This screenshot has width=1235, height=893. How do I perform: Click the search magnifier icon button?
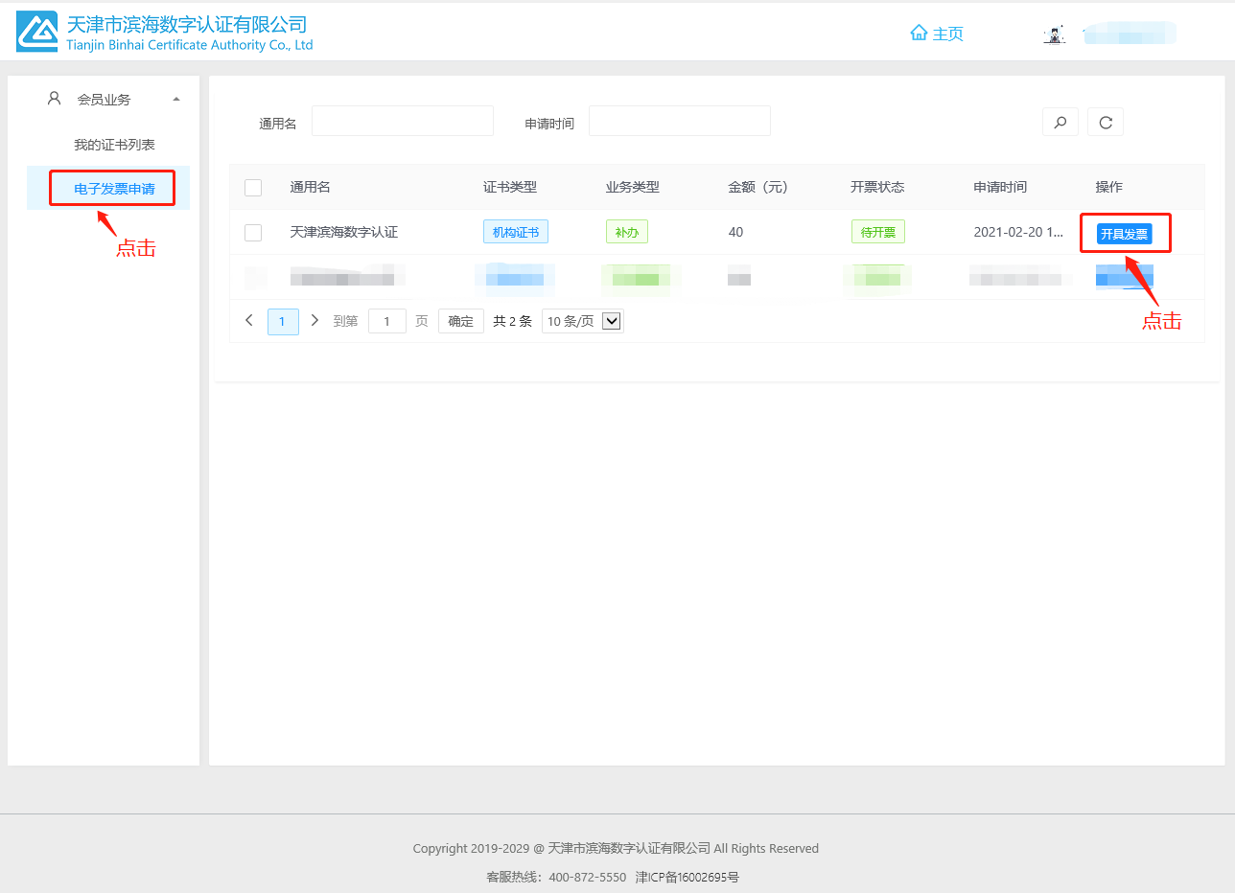click(x=1060, y=122)
